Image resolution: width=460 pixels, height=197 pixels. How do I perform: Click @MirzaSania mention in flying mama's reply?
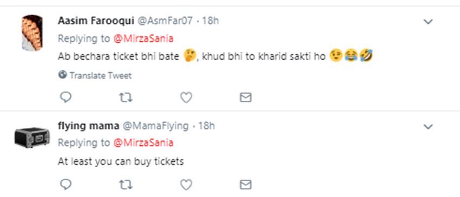pyautogui.click(x=143, y=143)
